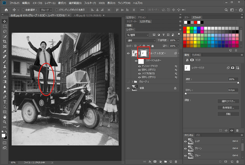Viewport: 245px width, 165px height.
Task: Expand the グループ 1 folder
Action: [133, 82]
